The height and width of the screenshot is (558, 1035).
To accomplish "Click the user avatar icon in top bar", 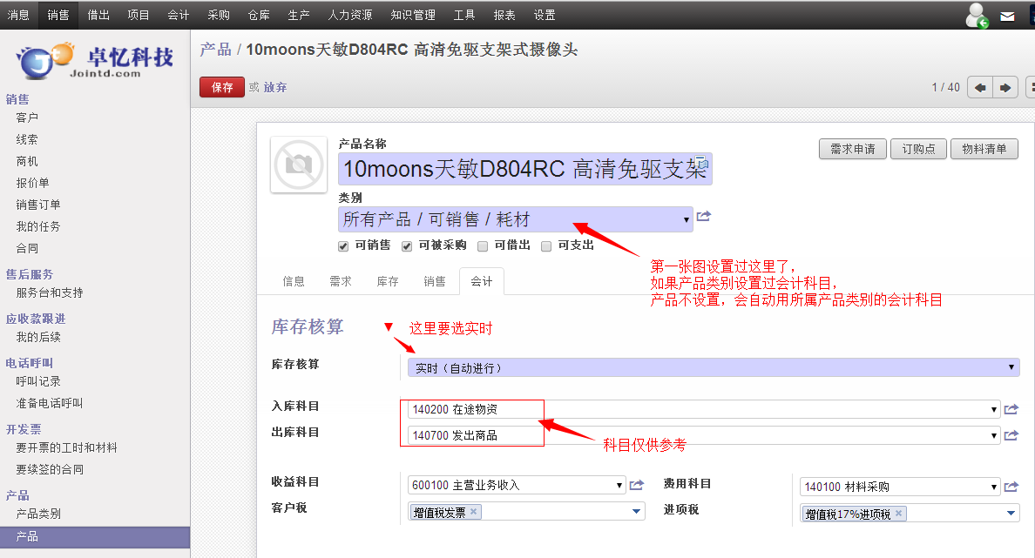I will coord(977,16).
